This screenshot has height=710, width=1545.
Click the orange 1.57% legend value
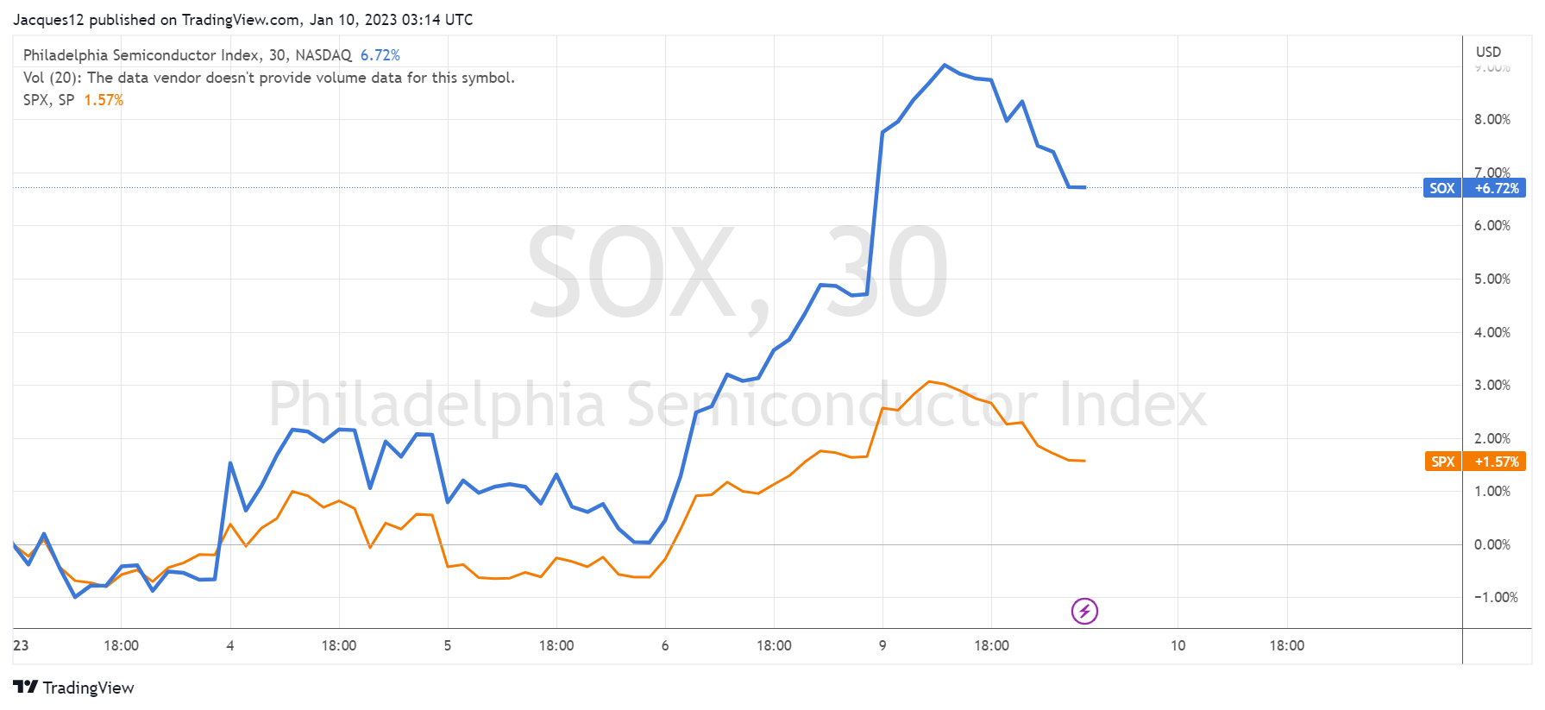coord(104,100)
